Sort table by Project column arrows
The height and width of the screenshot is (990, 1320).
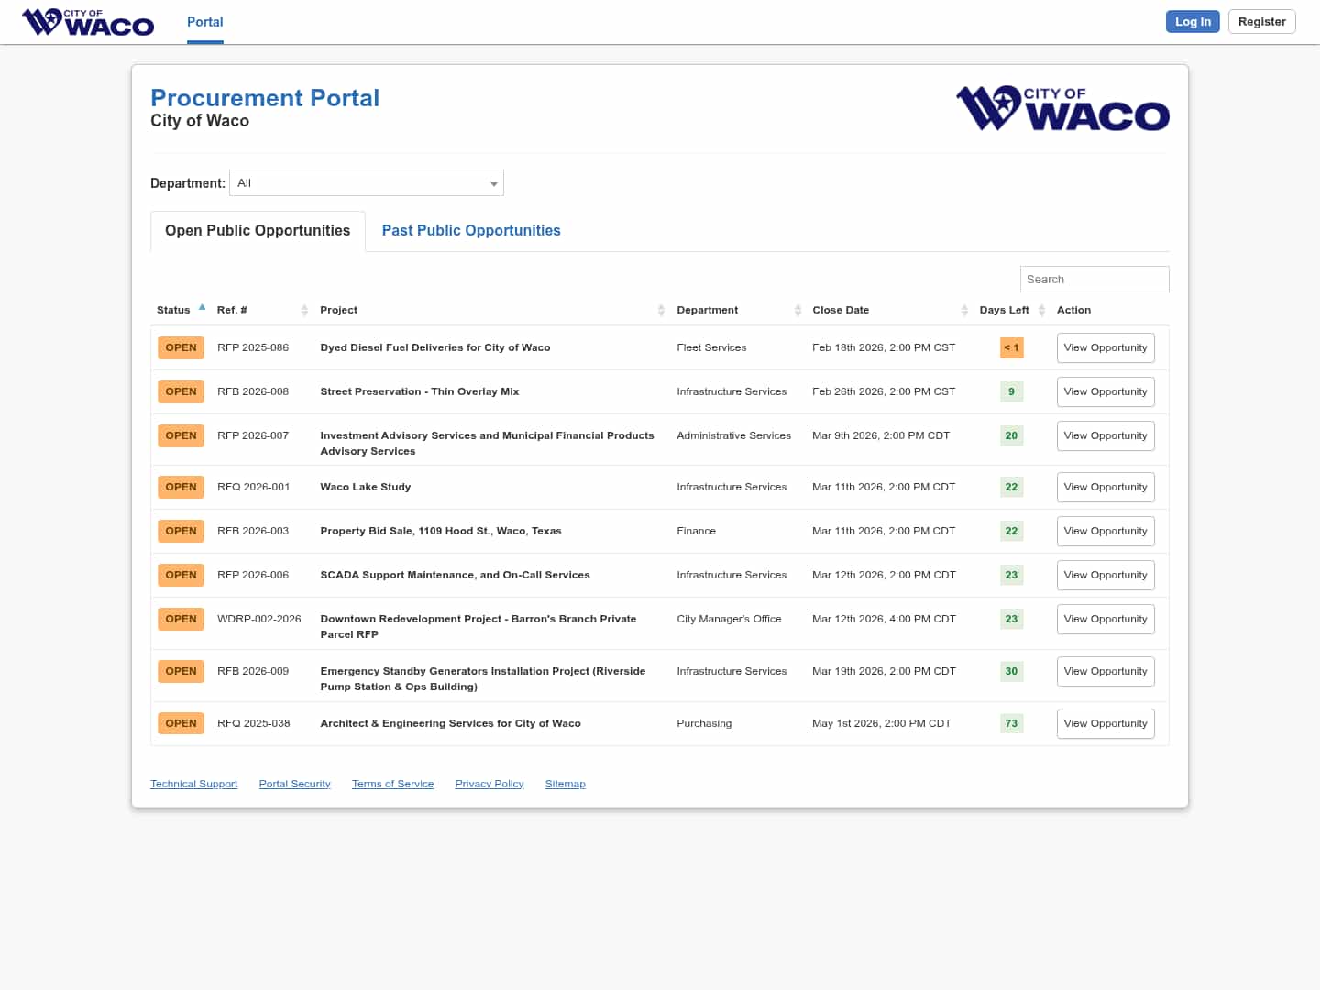coord(661,311)
